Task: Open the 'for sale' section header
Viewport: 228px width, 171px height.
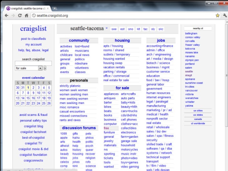Action: coord(122,88)
